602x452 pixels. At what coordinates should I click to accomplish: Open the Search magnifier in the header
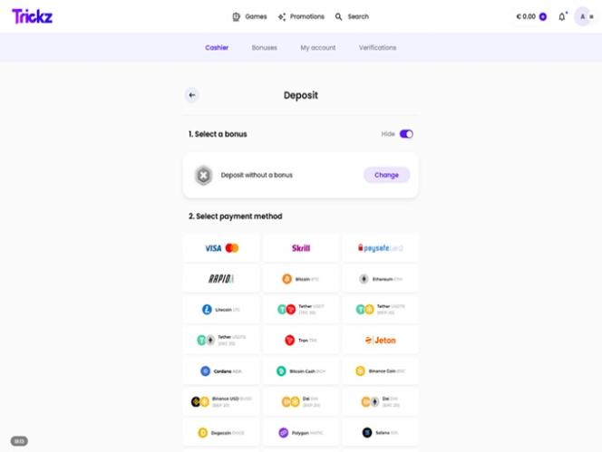pyautogui.click(x=338, y=17)
